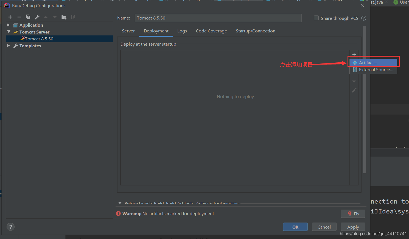Click into the Name input field

coord(218,18)
